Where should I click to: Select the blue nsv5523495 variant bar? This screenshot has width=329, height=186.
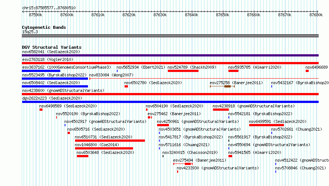[x=55, y=79]
